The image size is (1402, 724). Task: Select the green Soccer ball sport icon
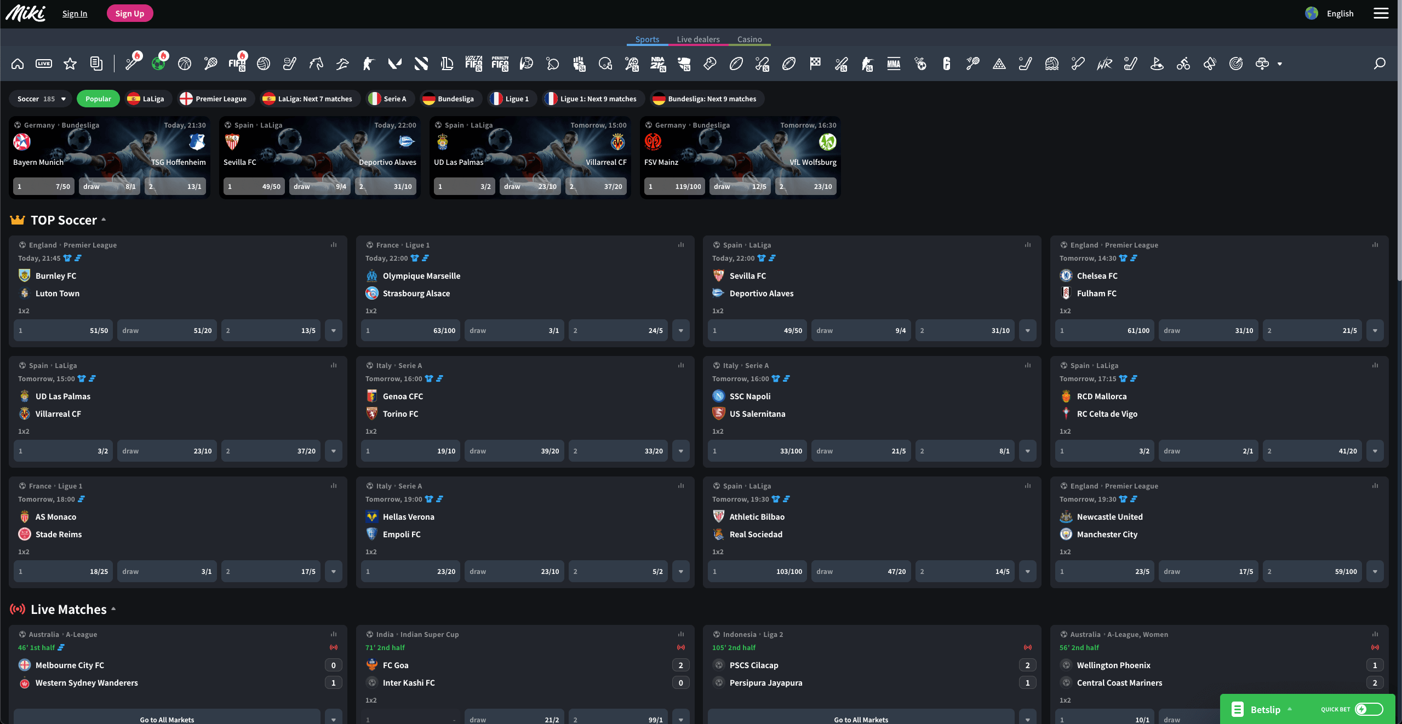[159, 64]
